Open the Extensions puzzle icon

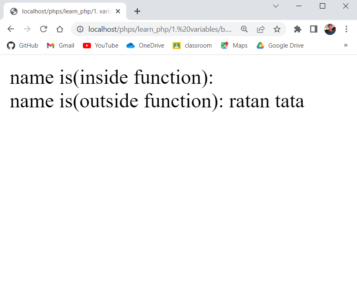pyautogui.click(x=297, y=29)
